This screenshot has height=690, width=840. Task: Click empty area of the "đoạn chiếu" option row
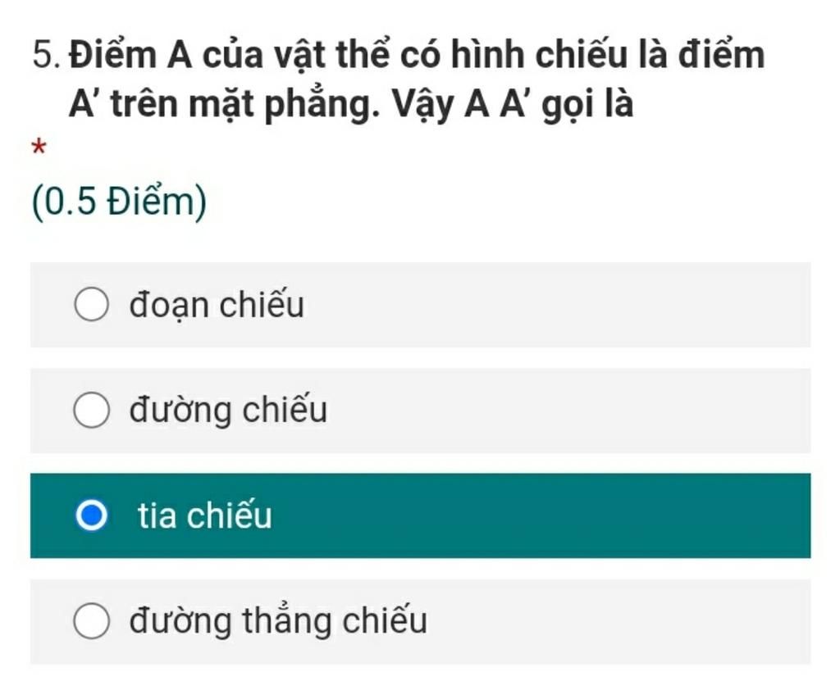(557, 305)
